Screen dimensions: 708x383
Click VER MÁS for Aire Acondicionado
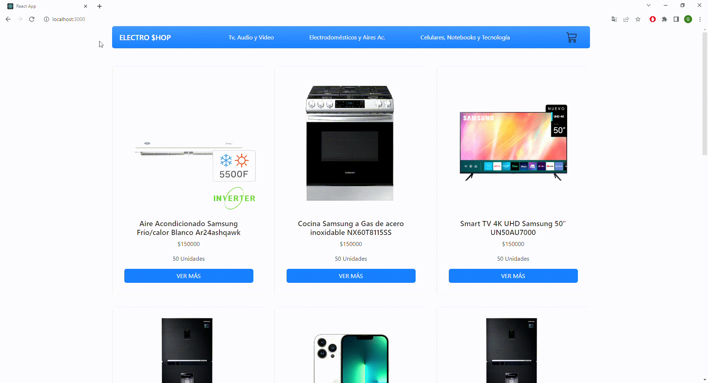click(x=189, y=276)
